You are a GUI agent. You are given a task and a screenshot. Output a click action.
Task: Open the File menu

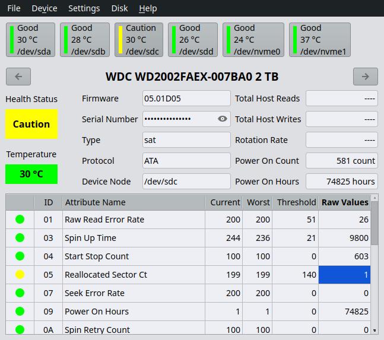(14, 8)
